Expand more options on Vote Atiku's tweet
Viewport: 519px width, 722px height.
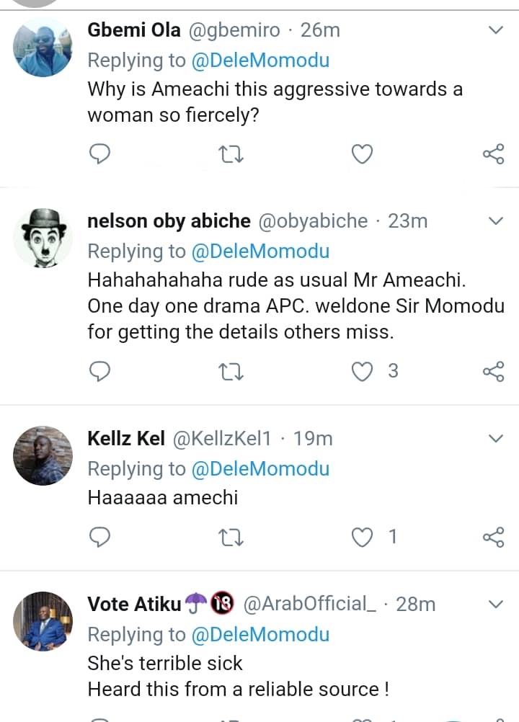pyautogui.click(x=496, y=604)
